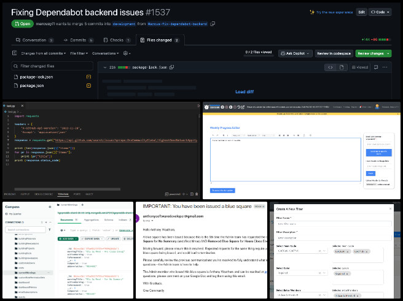This screenshot has height=301, width=403.
Task: Click the Load diff link
Action: (245, 92)
